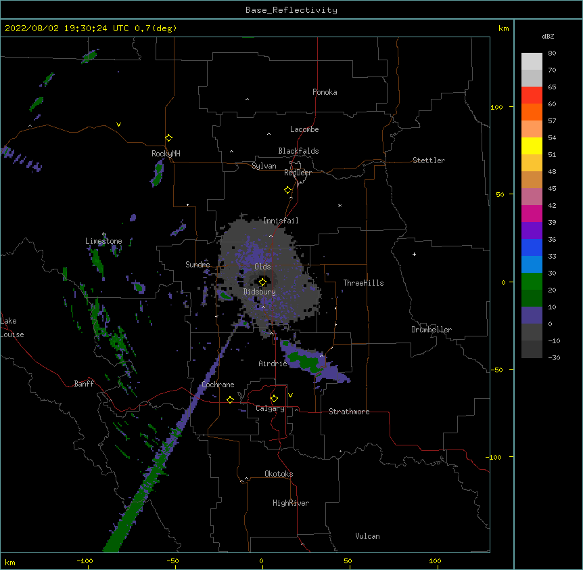Select the slate-blue swatch above 0 dBZ
This screenshot has height=570, width=583.
532,315
